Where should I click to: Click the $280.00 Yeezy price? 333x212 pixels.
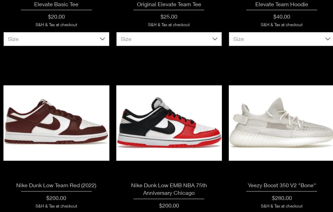[282, 198]
